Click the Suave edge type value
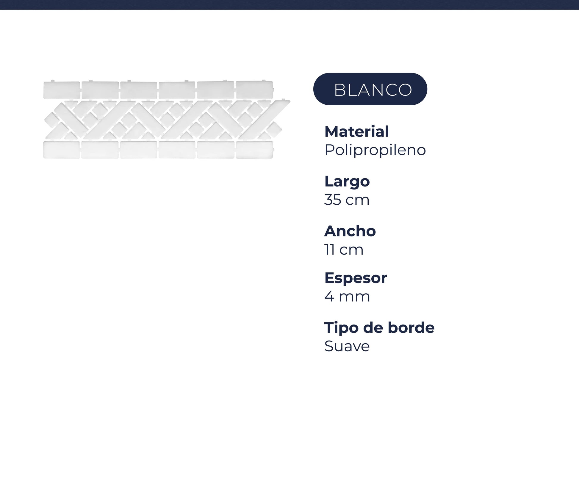 pyautogui.click(x=347, y=346)
